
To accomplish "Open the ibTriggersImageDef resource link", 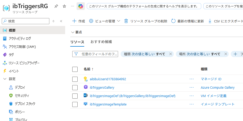I will (x=133, y=96).
